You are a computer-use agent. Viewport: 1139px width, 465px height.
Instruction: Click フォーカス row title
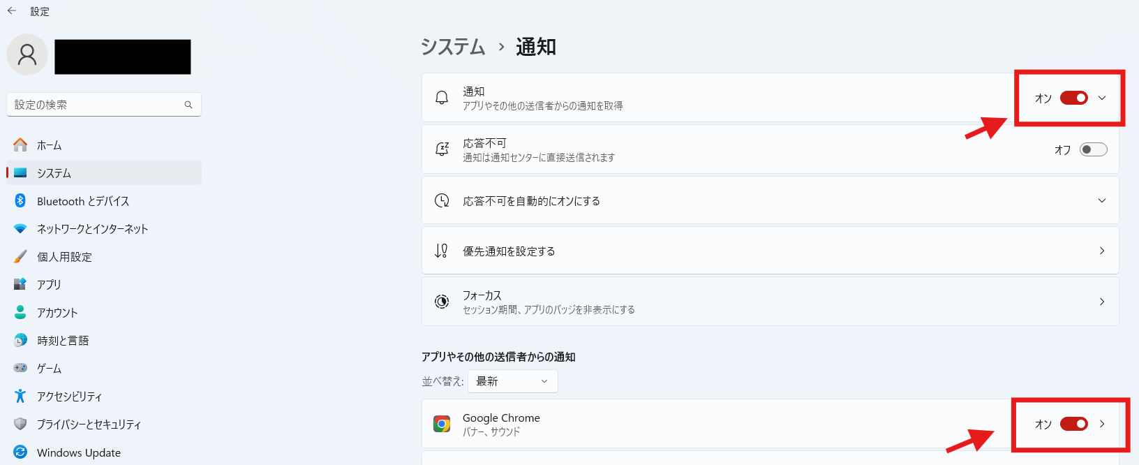click(482, 295)
